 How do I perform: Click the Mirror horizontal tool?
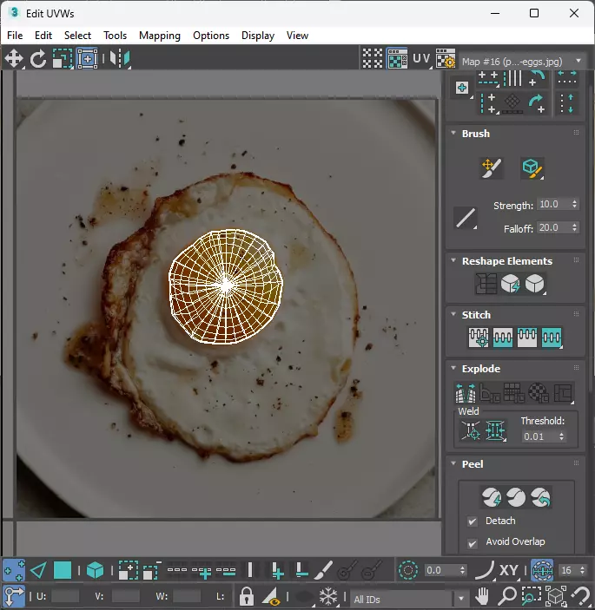tap(120, 59)
